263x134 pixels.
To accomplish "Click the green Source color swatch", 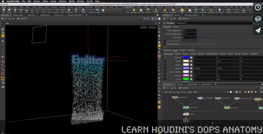I will click(x=186, y=79).
